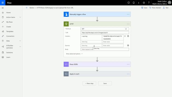Click the Manually trigger a flow icon
Viewport: 172px width, 97px height.
[x=66, y=14]
